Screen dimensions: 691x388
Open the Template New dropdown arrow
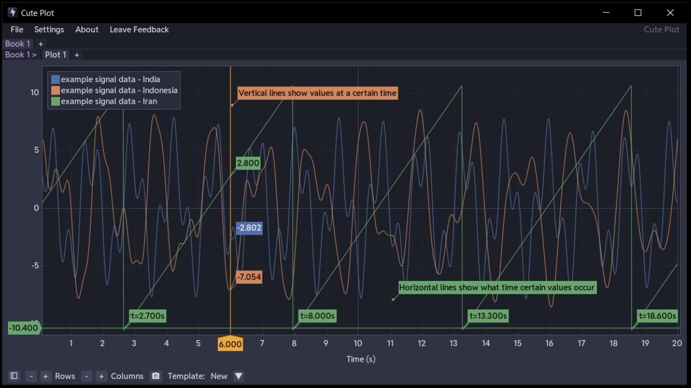coord(238,376)
